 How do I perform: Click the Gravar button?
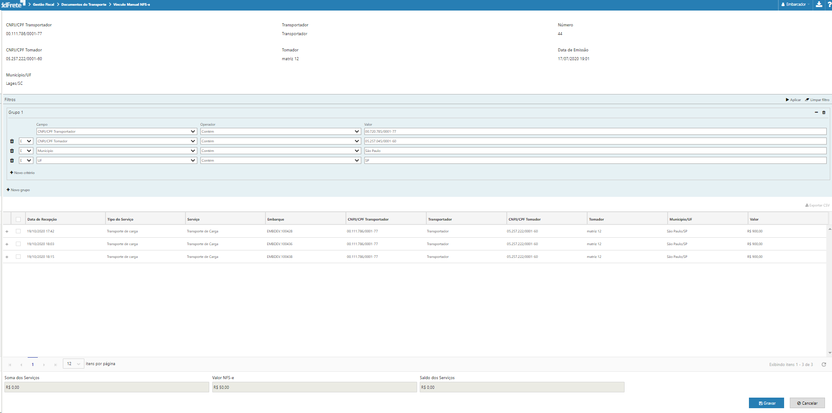coord(766,403)
